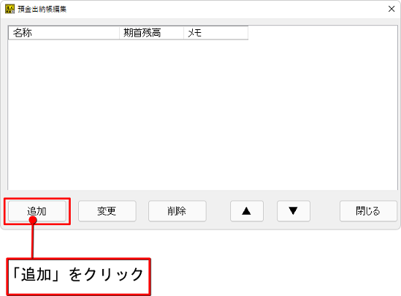Click the 追加 (Add) button
Screen dimensions: 401x296
pos(37,211)
